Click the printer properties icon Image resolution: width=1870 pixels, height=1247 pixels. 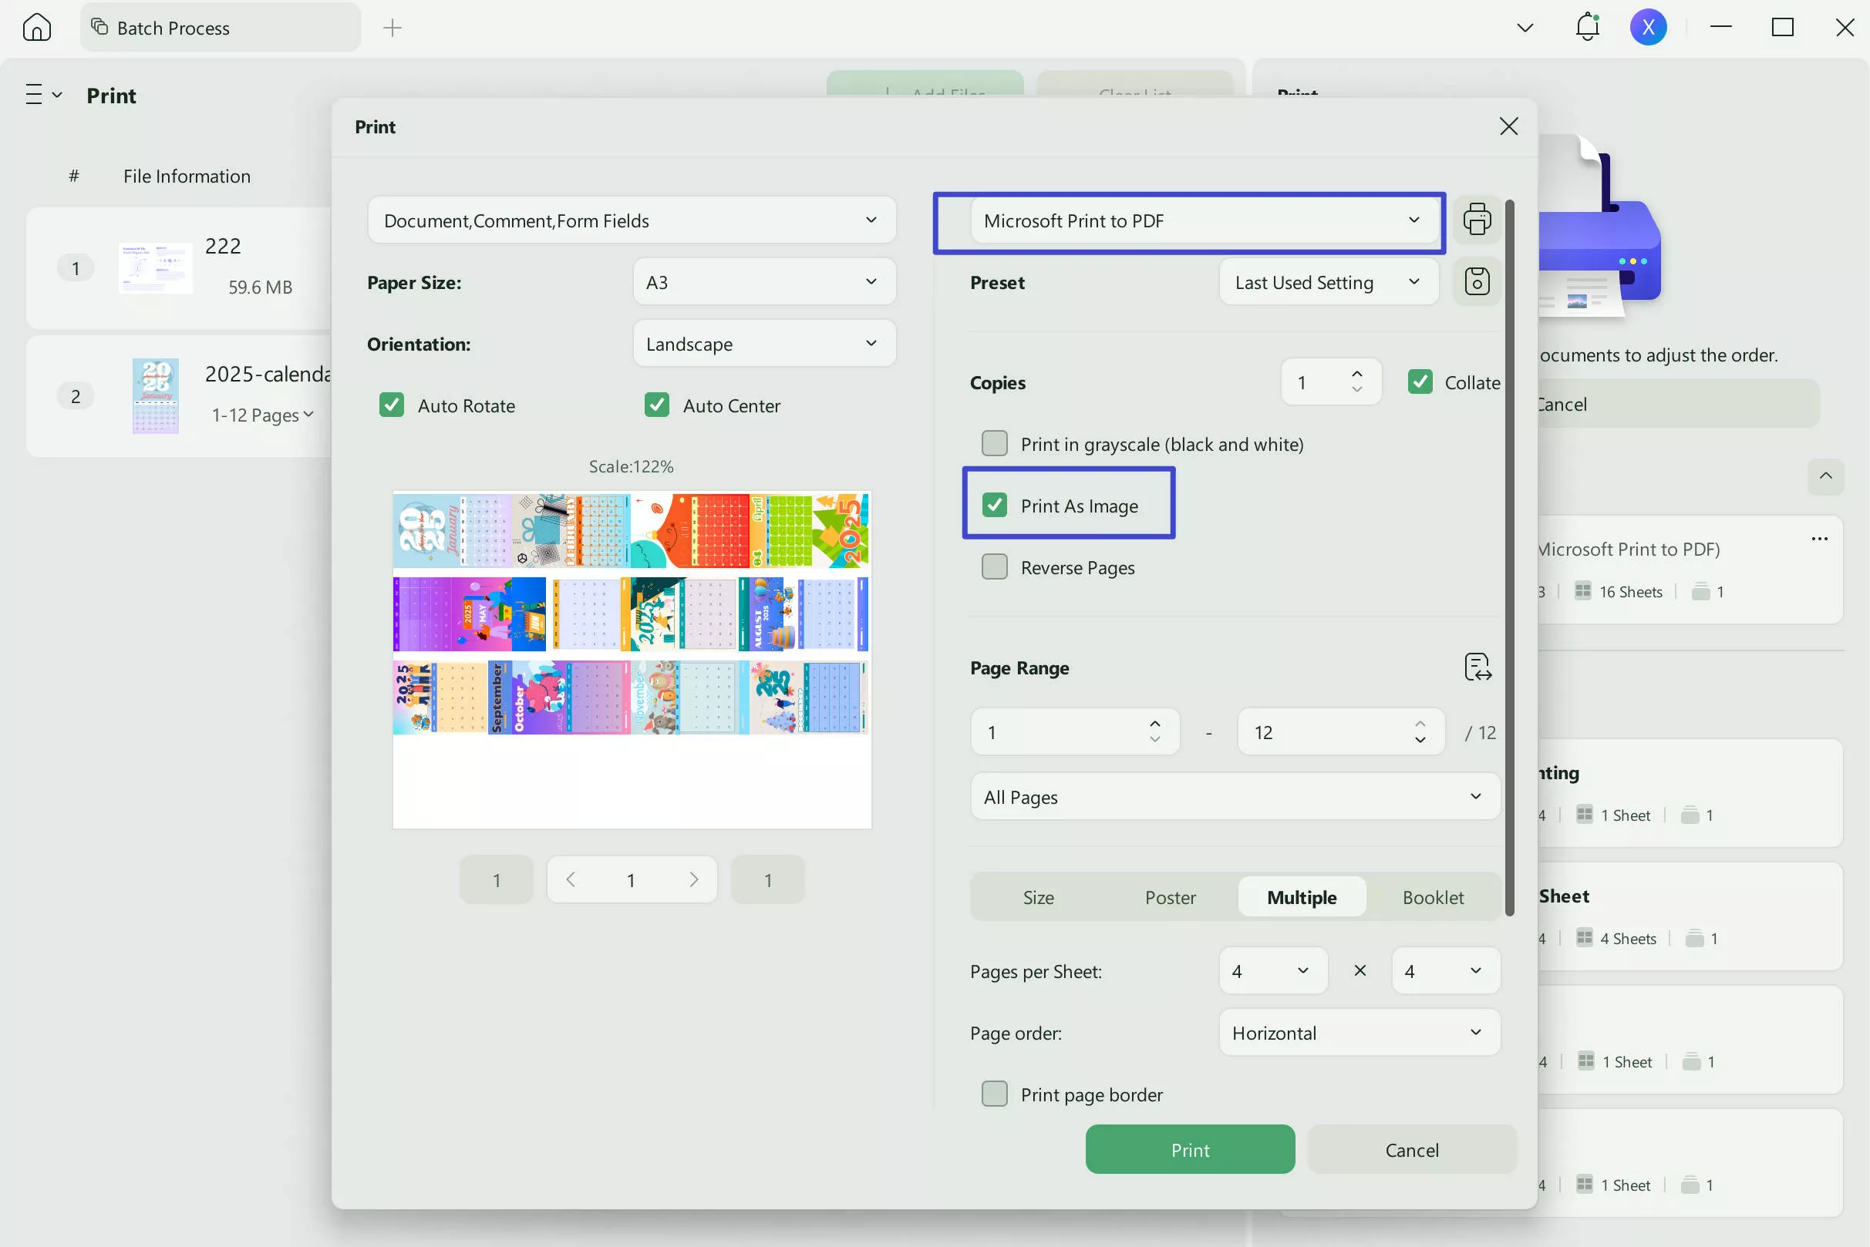[x=1476, y=220]
